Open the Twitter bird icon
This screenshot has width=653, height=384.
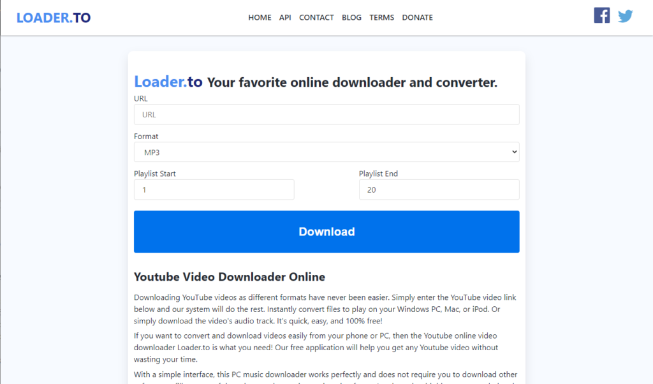[x=625, y=16]
